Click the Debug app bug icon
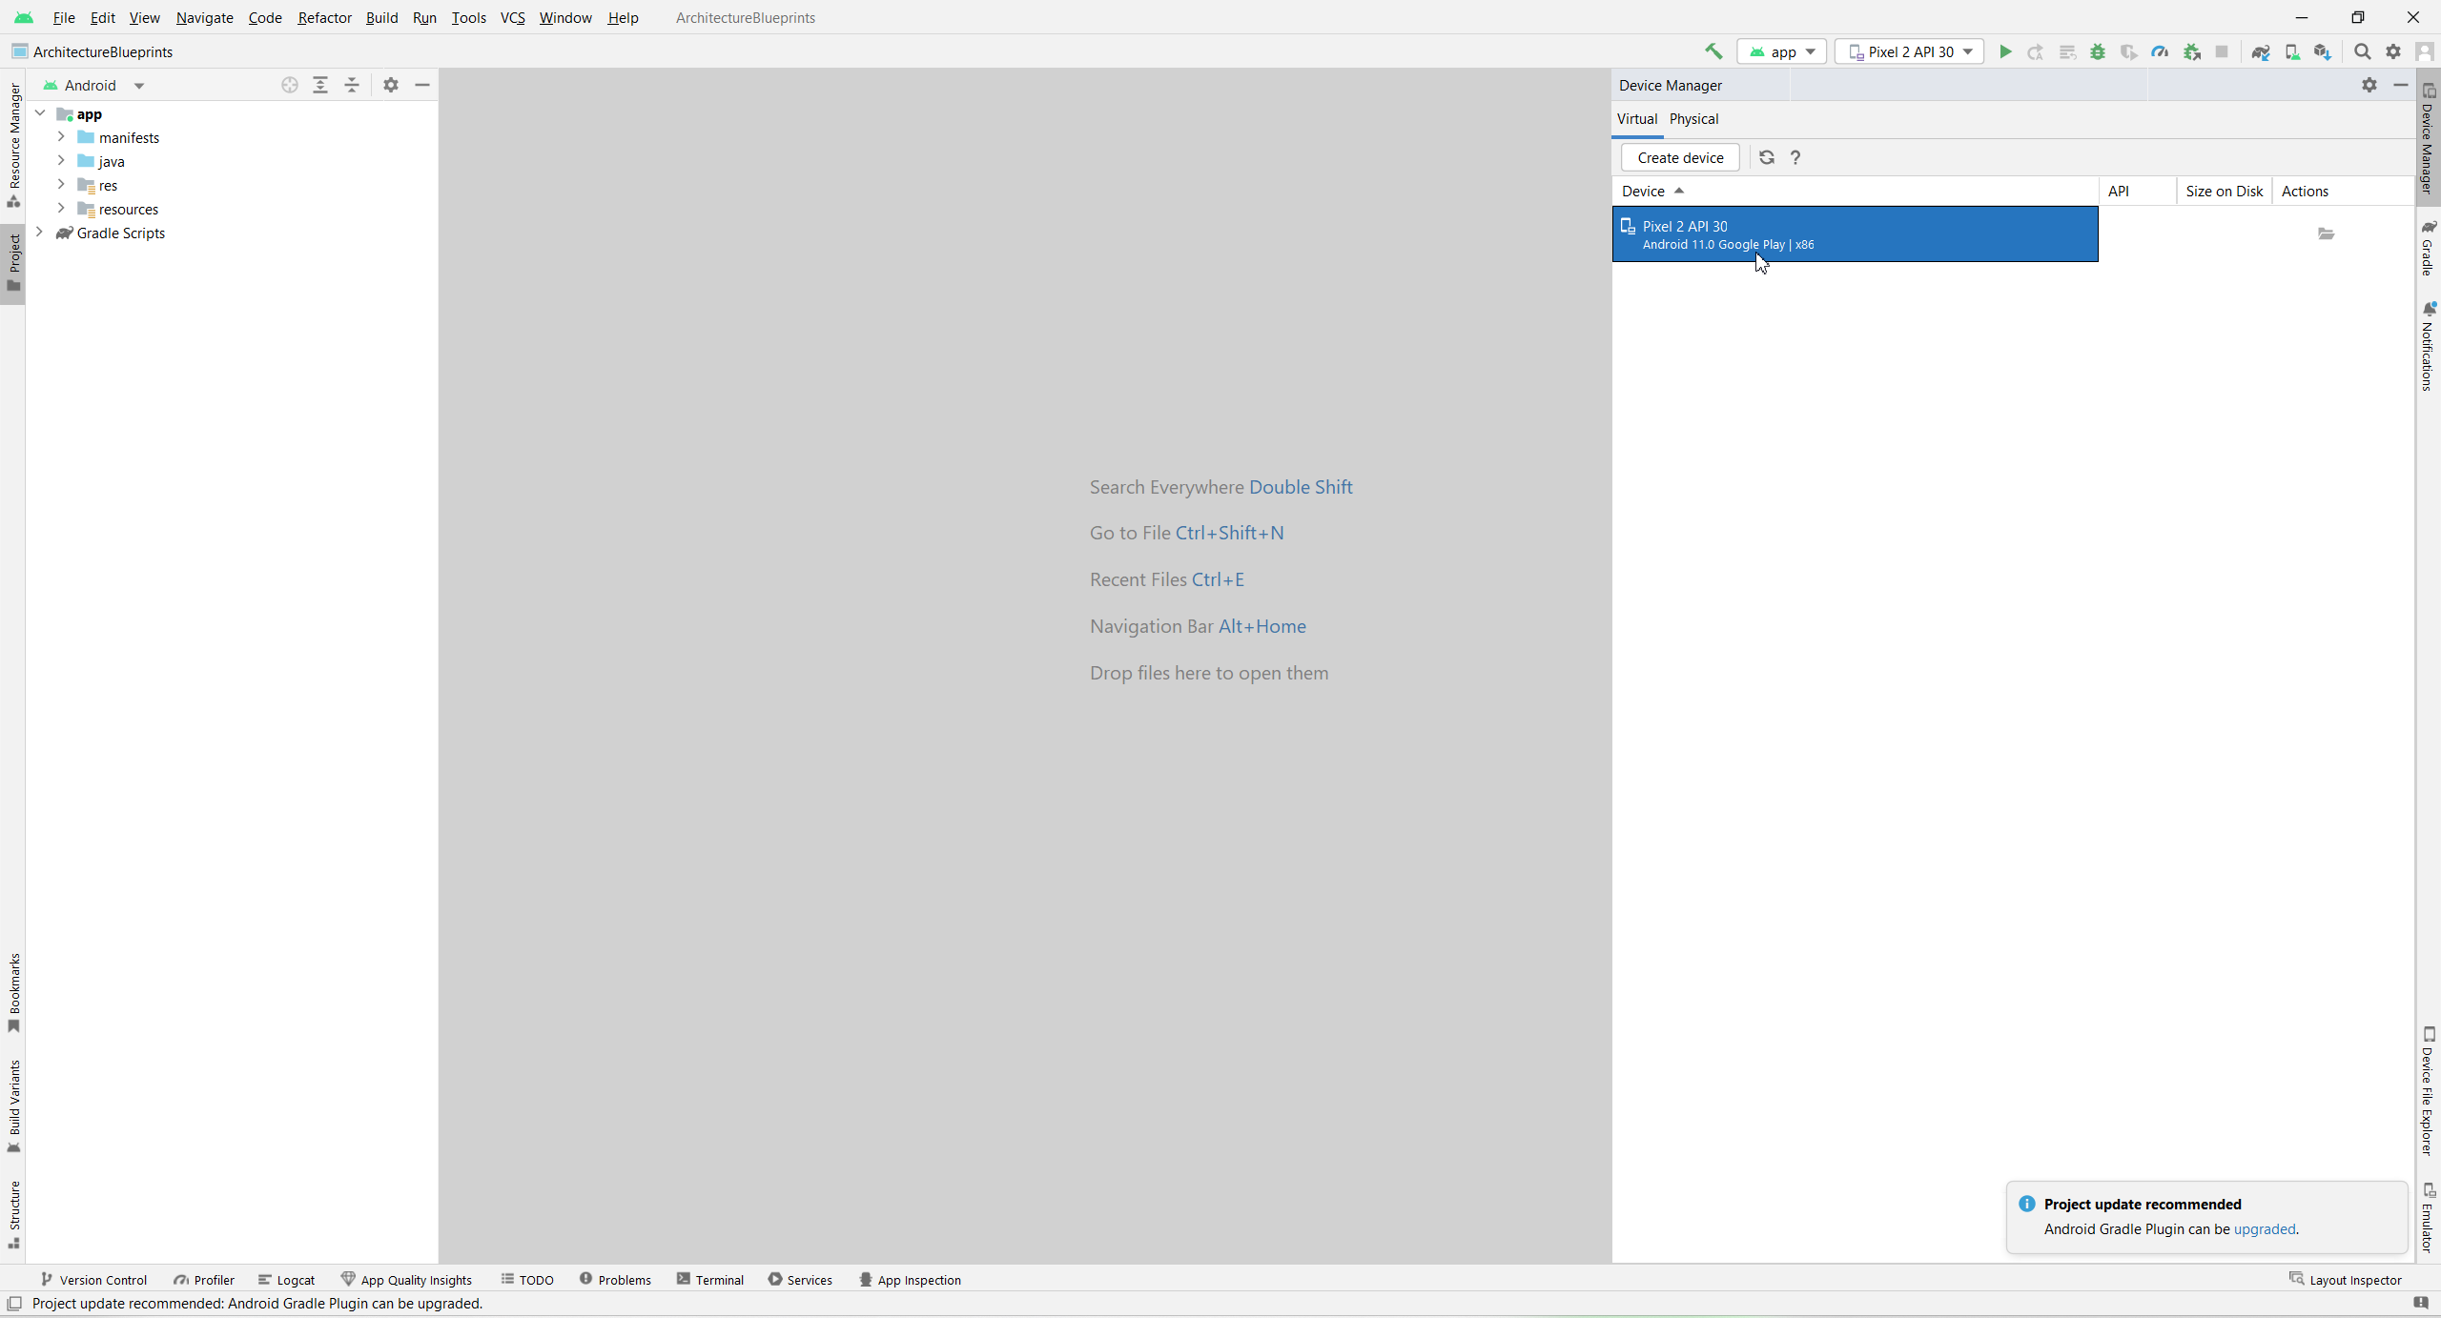This screenshot has height=1318, width=2441. coord(2098,51)
